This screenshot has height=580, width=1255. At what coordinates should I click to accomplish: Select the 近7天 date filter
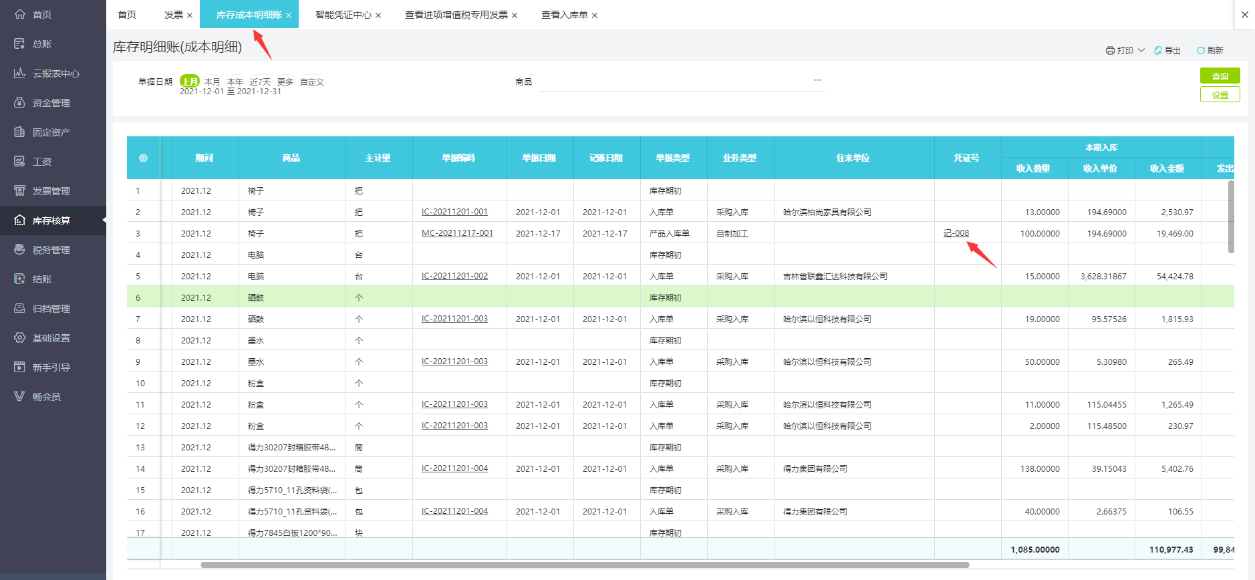click(x=260, y=82)
